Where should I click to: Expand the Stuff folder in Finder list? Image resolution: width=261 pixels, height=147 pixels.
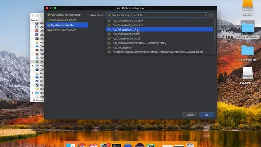point(33,93)
